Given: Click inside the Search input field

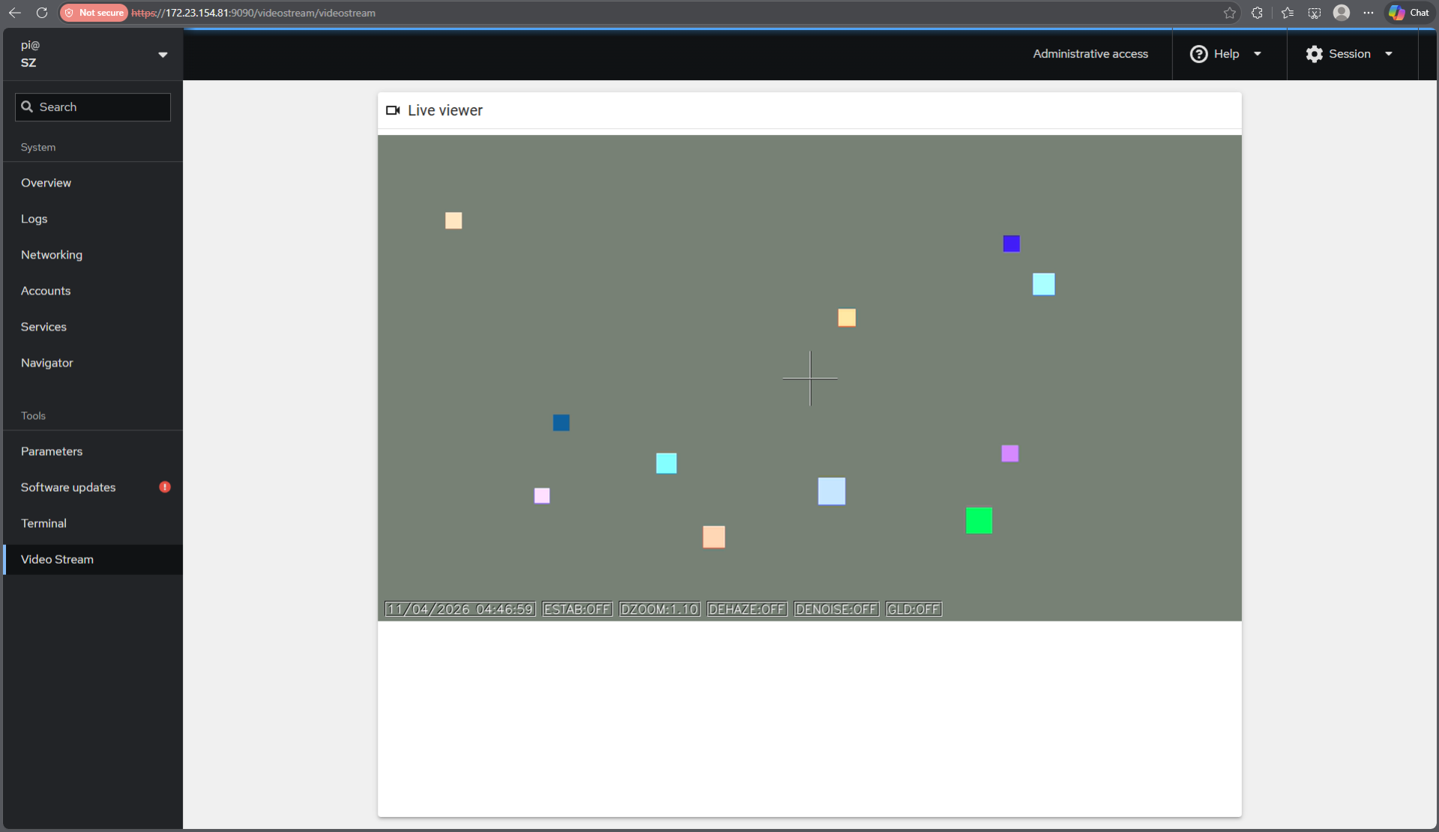Looking at the screenshot, I should (x=92, y=106).
